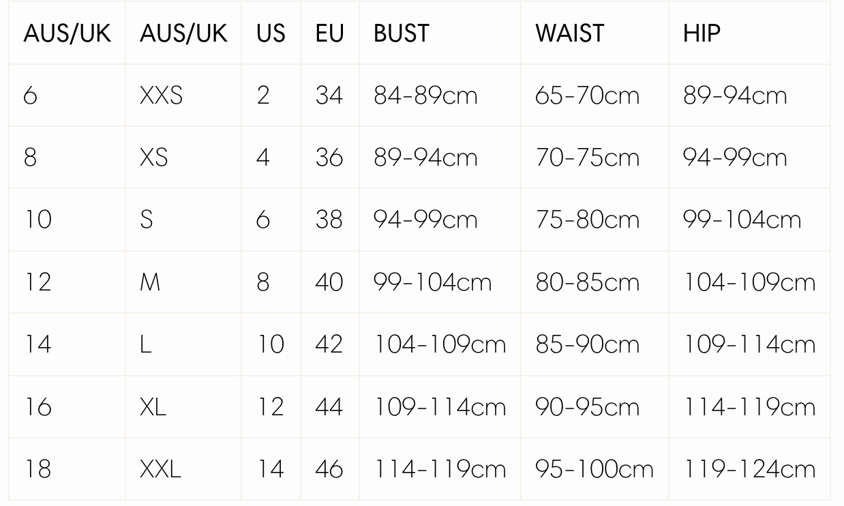Viewport: 844px width, 506px height.
Task: Click the 95-100cm waist measurement
Action: click(x=594, y=469)
